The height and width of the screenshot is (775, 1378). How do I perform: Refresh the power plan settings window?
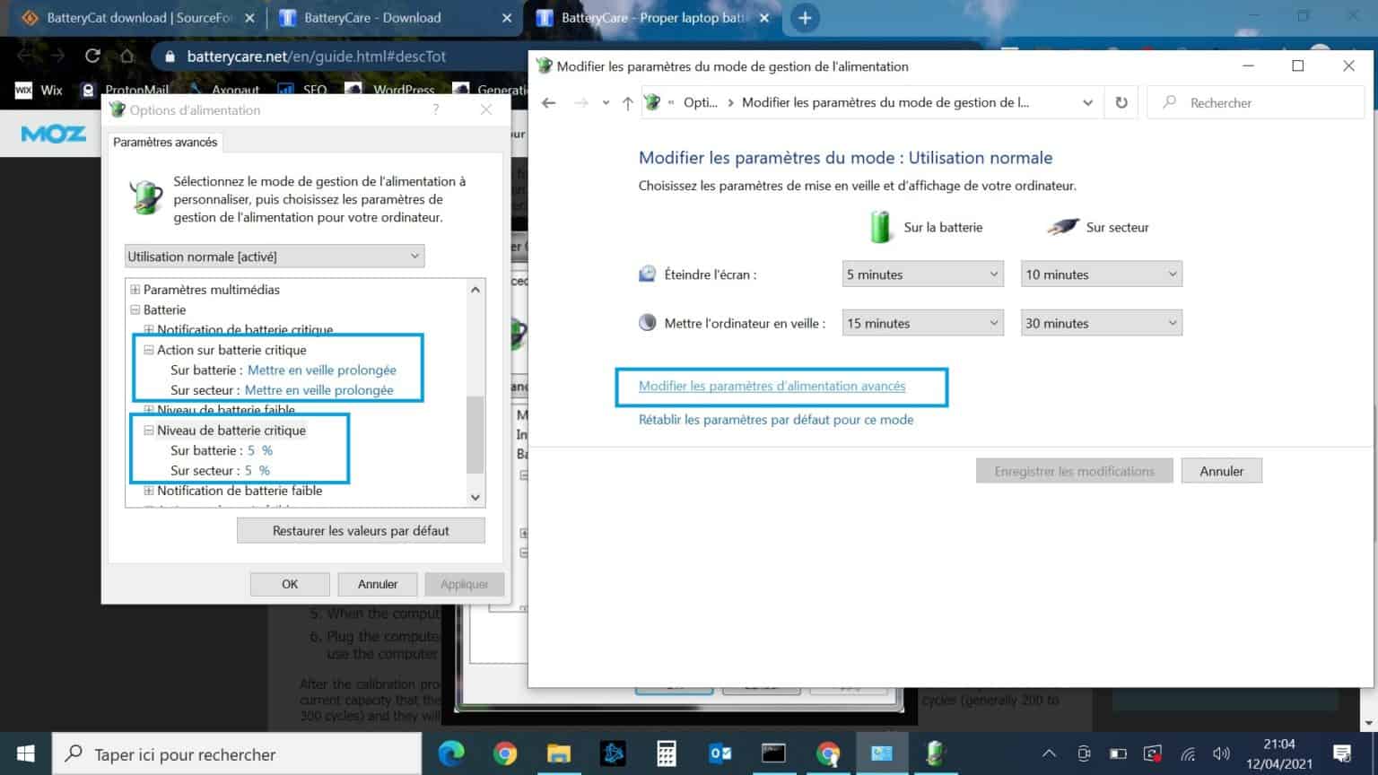1121,102
